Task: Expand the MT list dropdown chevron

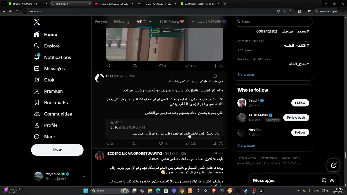Action: [150, 22]
